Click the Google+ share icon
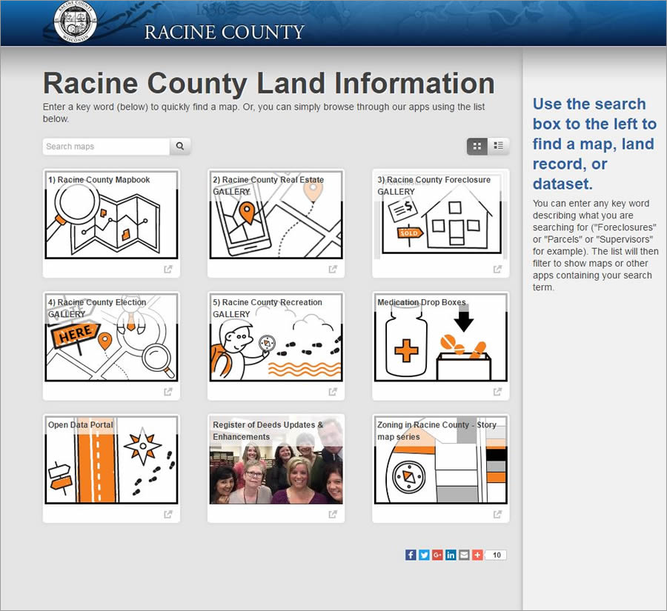This screenshot has height=611, width=667. 437,554
